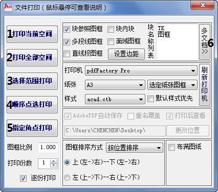The image size is (218, 192).
Task: Uncheck the 块参照图框 checkbox
Action: pos(67,29)
